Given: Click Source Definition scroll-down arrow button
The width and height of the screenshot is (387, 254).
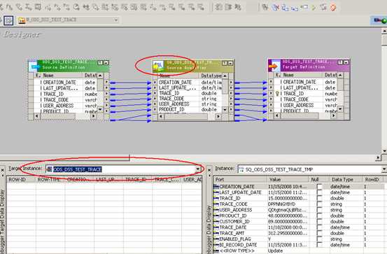Looking at the screenshot, I should [x=99, y=109].
